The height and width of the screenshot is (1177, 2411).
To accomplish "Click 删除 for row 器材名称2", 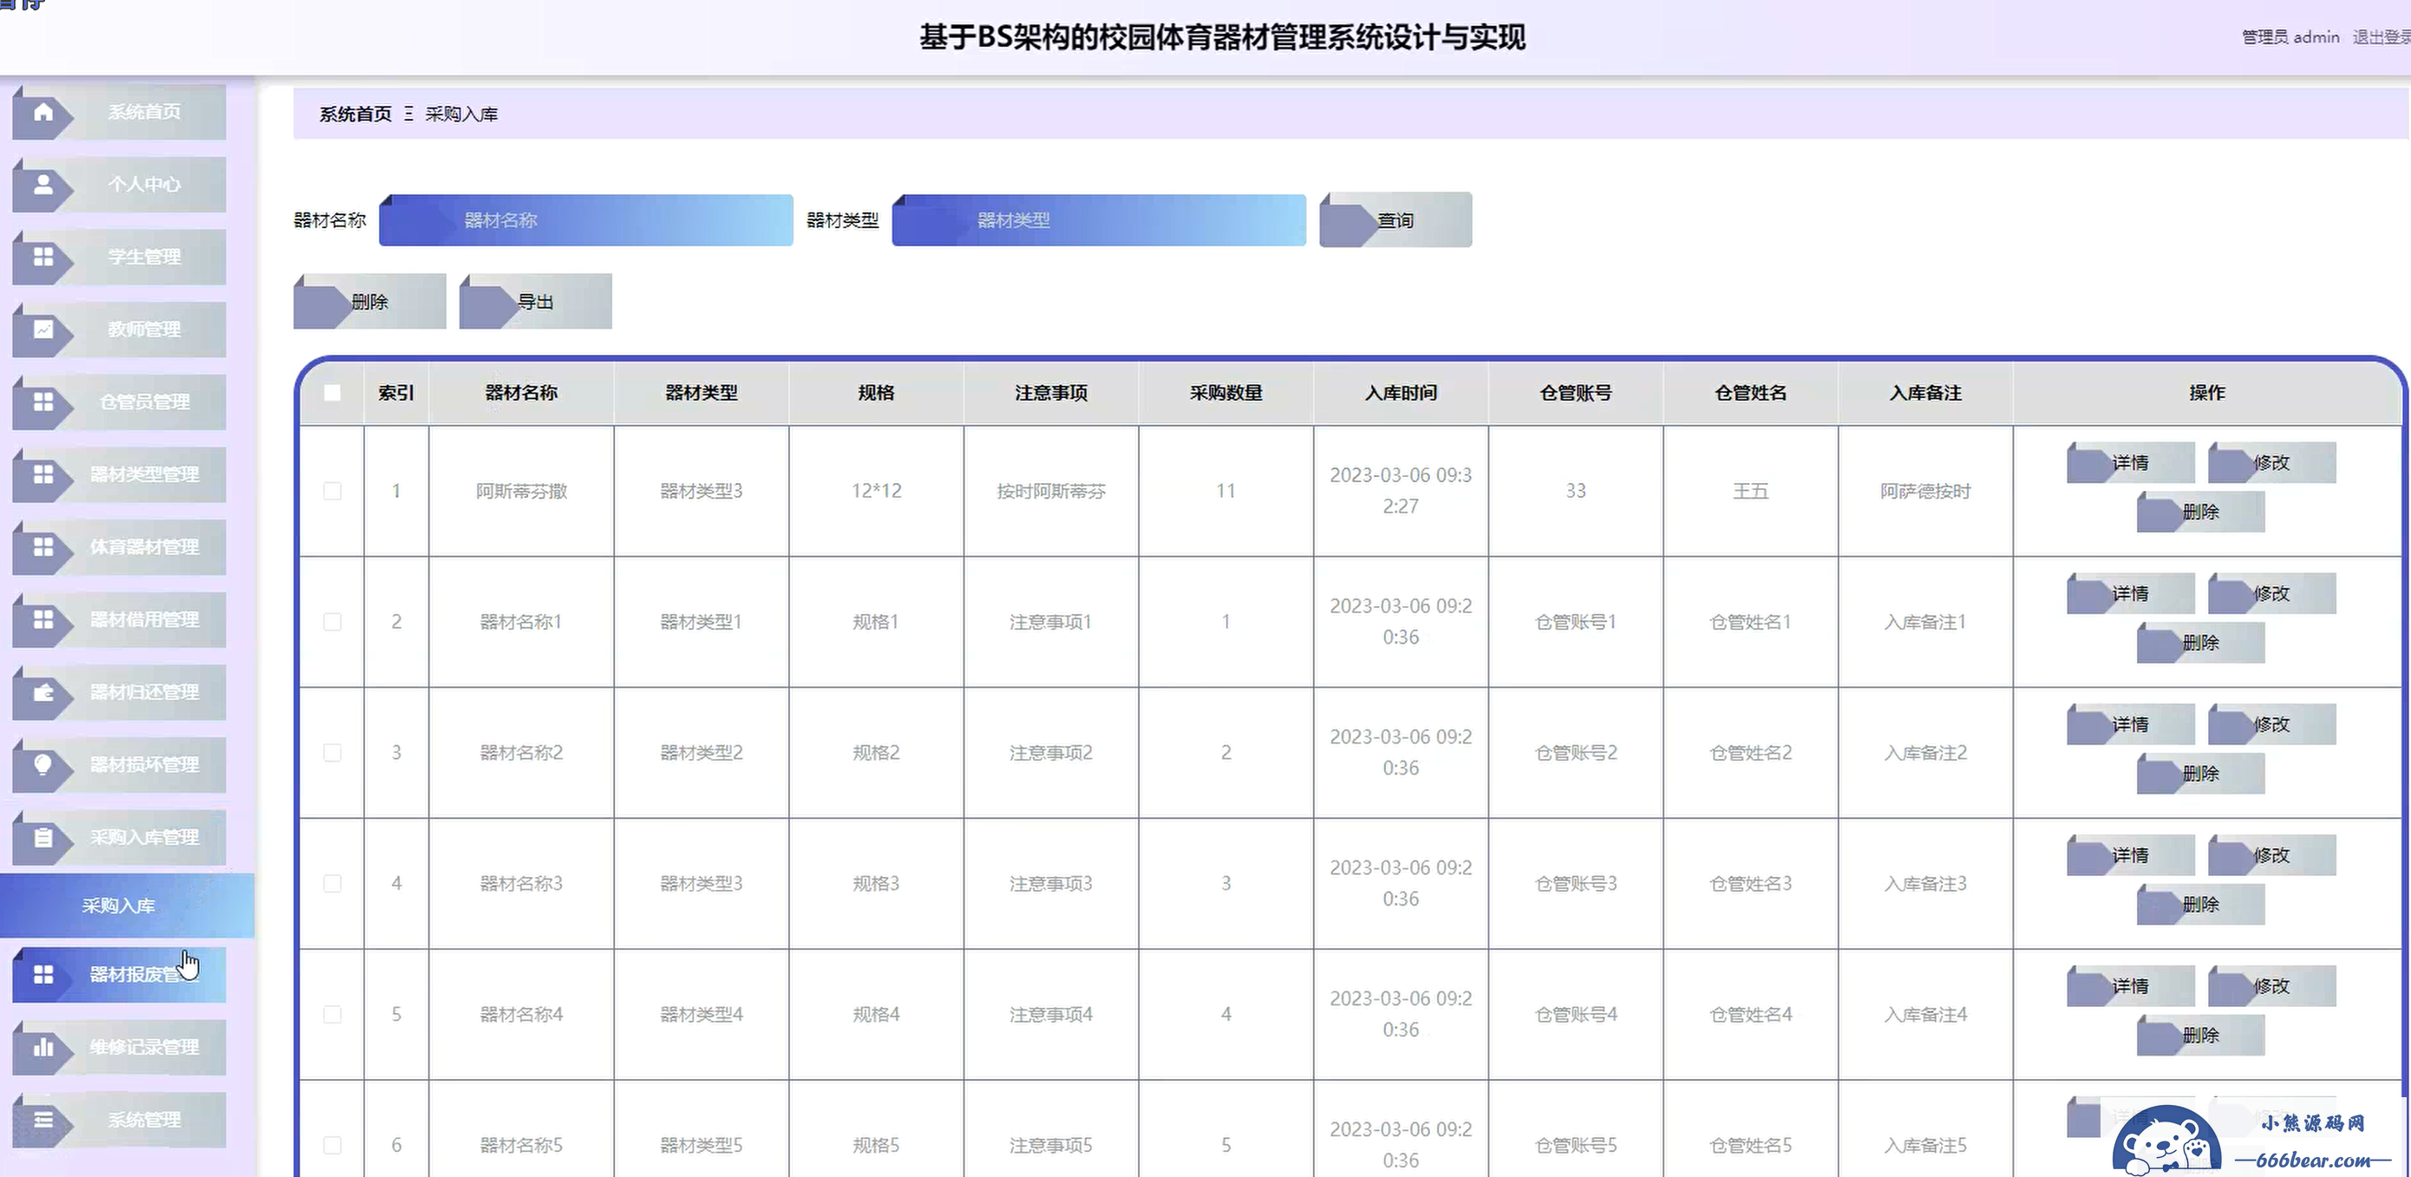I will 2200,775.
